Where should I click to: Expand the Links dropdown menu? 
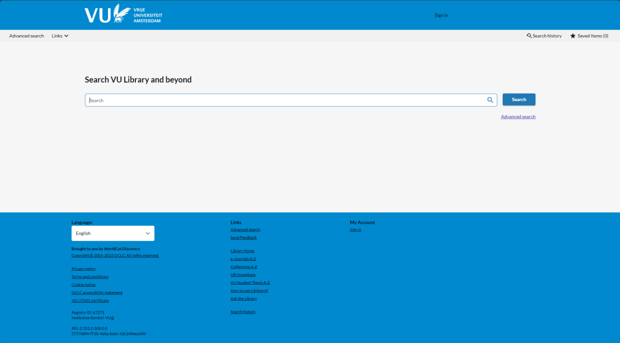[60, 36]
